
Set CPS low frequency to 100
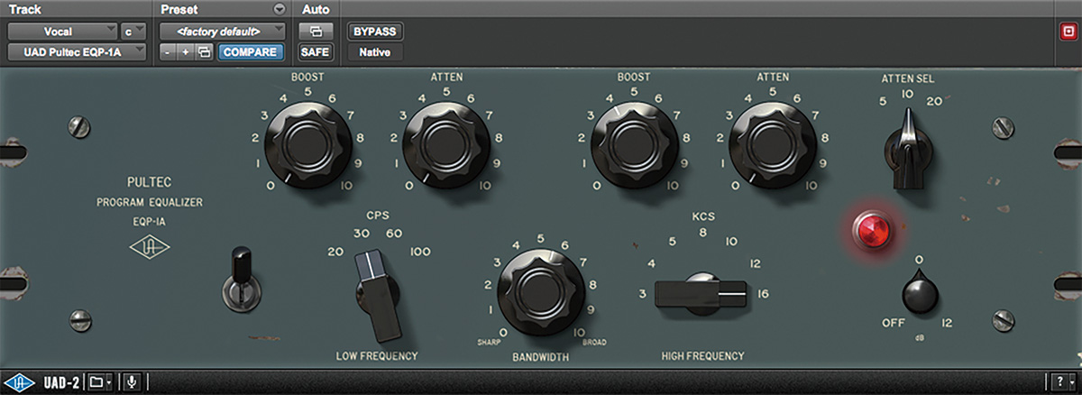420,252
